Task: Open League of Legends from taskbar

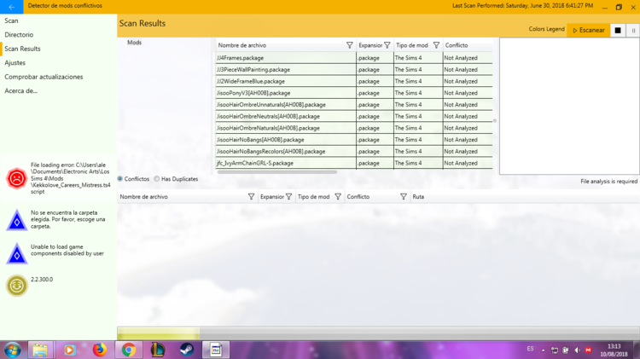Action: click(158, 350)
